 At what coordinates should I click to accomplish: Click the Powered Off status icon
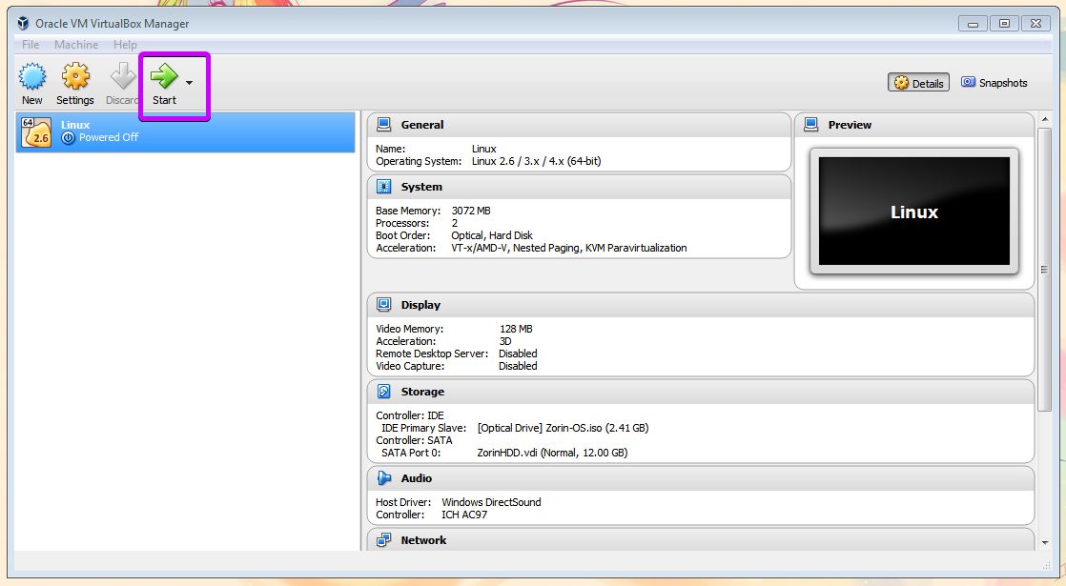68,137
